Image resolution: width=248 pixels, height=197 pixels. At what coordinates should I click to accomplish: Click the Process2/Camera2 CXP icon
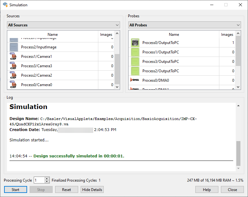pos(13,75)
